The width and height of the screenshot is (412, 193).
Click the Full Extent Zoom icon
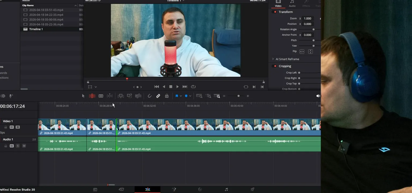tap(199, 96)
